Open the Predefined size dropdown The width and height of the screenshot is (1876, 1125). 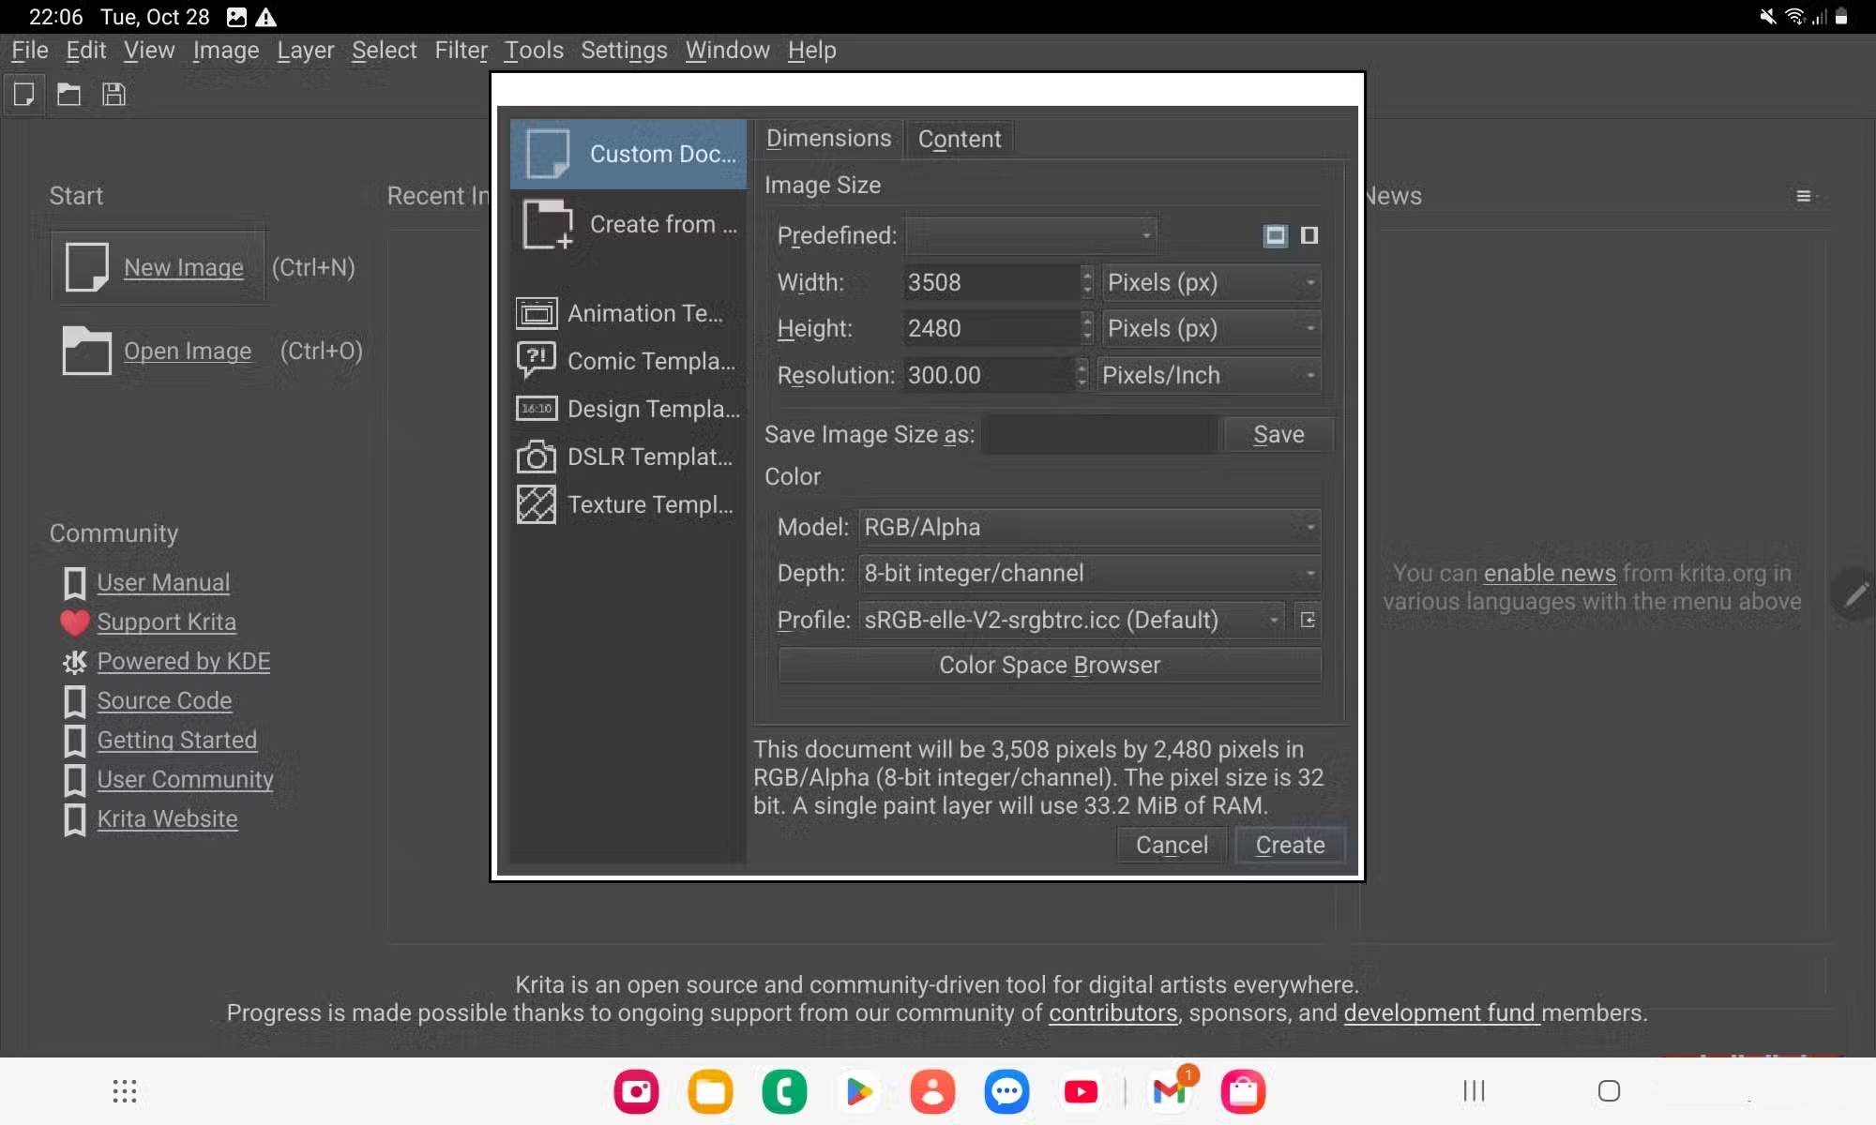(1031, 235)
